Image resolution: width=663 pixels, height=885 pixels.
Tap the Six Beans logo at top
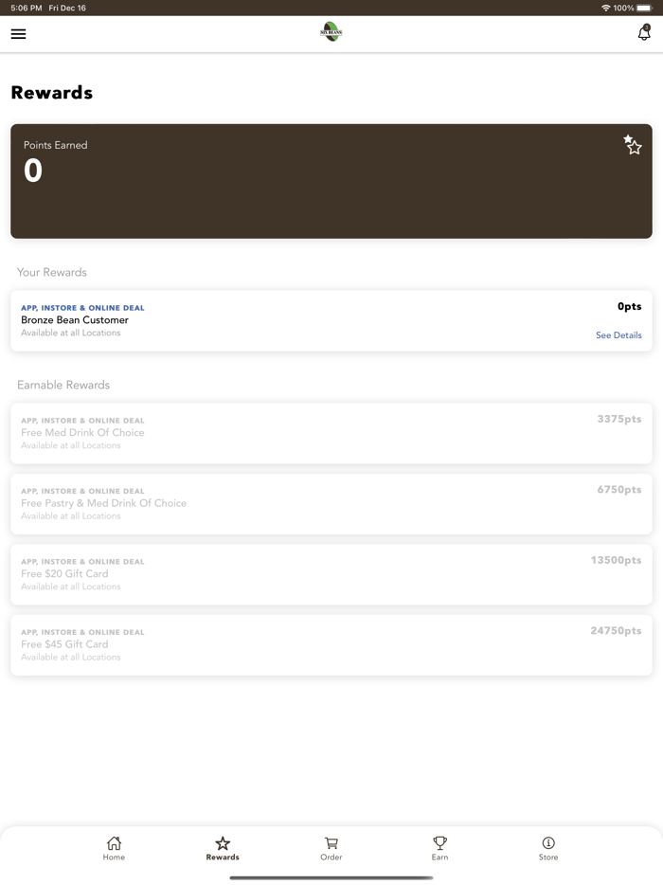(331, 30)
